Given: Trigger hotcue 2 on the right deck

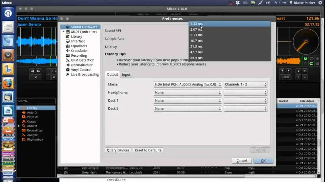Looking at the screenshot, I should click(x=304, y=71).
